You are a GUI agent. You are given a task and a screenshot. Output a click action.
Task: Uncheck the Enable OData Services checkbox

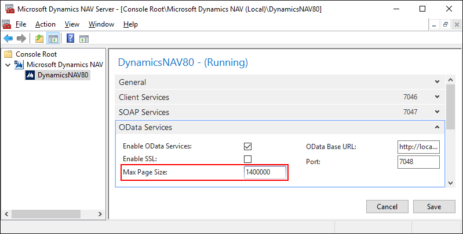tap(247, 146)
